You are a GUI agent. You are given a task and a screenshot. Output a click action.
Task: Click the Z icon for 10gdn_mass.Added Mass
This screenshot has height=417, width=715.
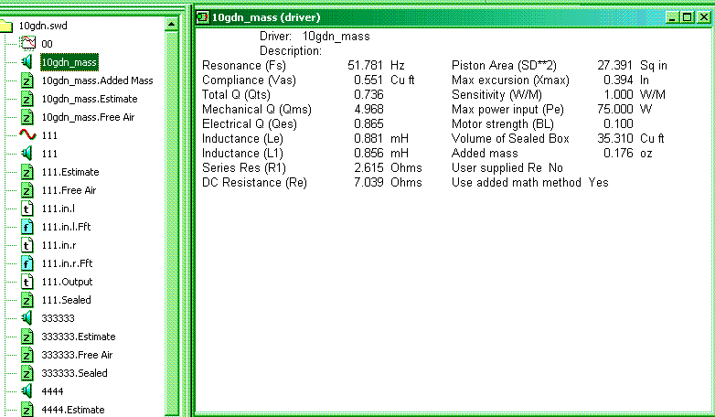(x=27, y=80)
